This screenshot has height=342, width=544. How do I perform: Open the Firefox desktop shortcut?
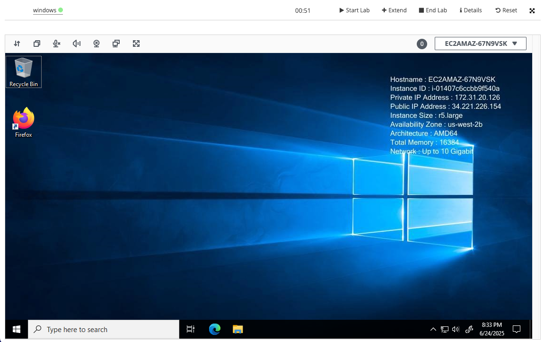click(24, 123)
